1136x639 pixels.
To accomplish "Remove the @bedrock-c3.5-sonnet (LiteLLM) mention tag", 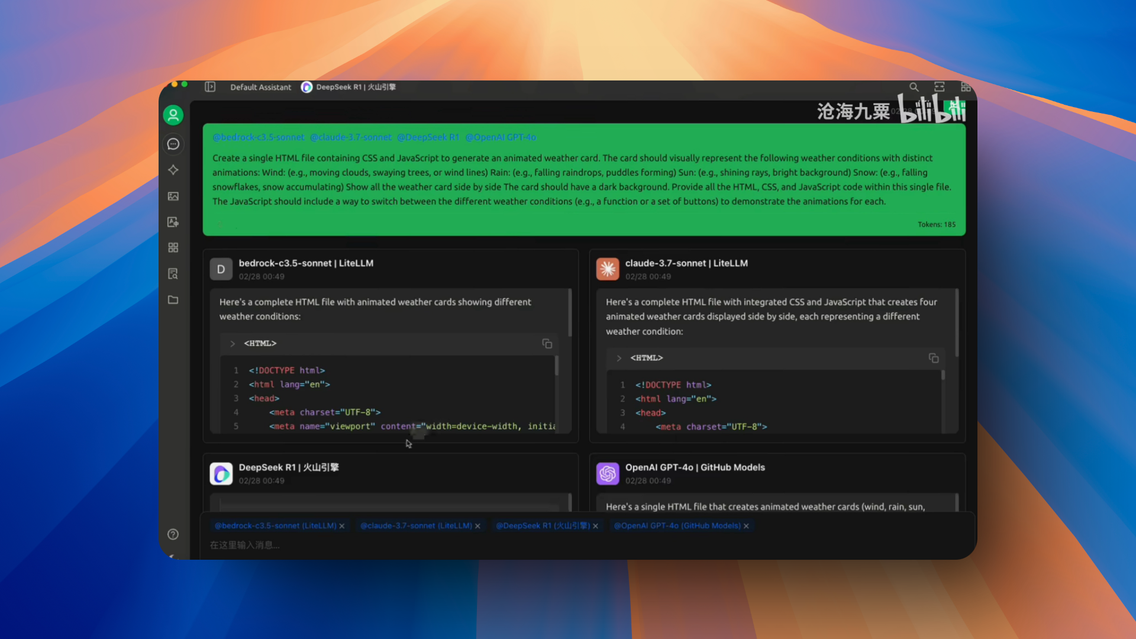I will (x=342, y=526).
